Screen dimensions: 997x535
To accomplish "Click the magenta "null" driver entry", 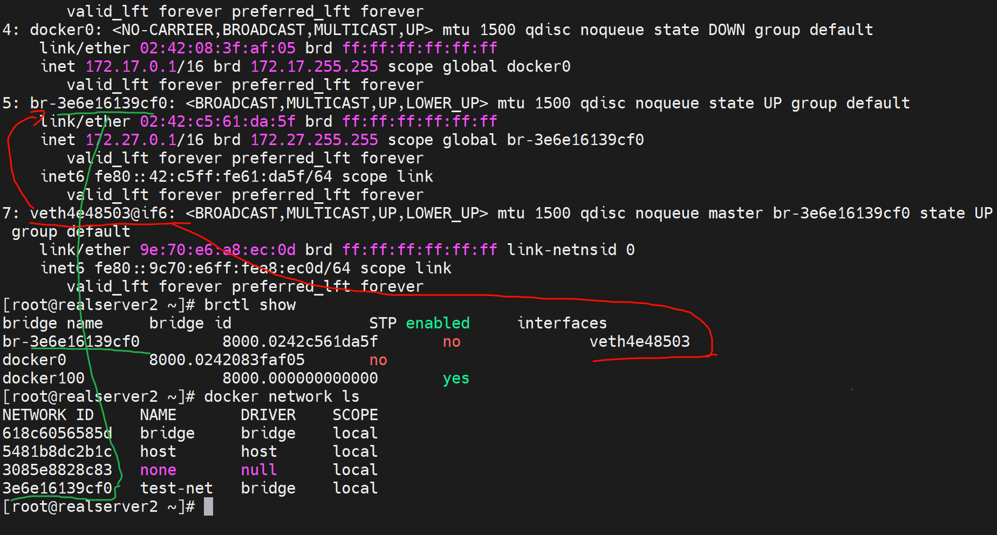I will (258, 470).
